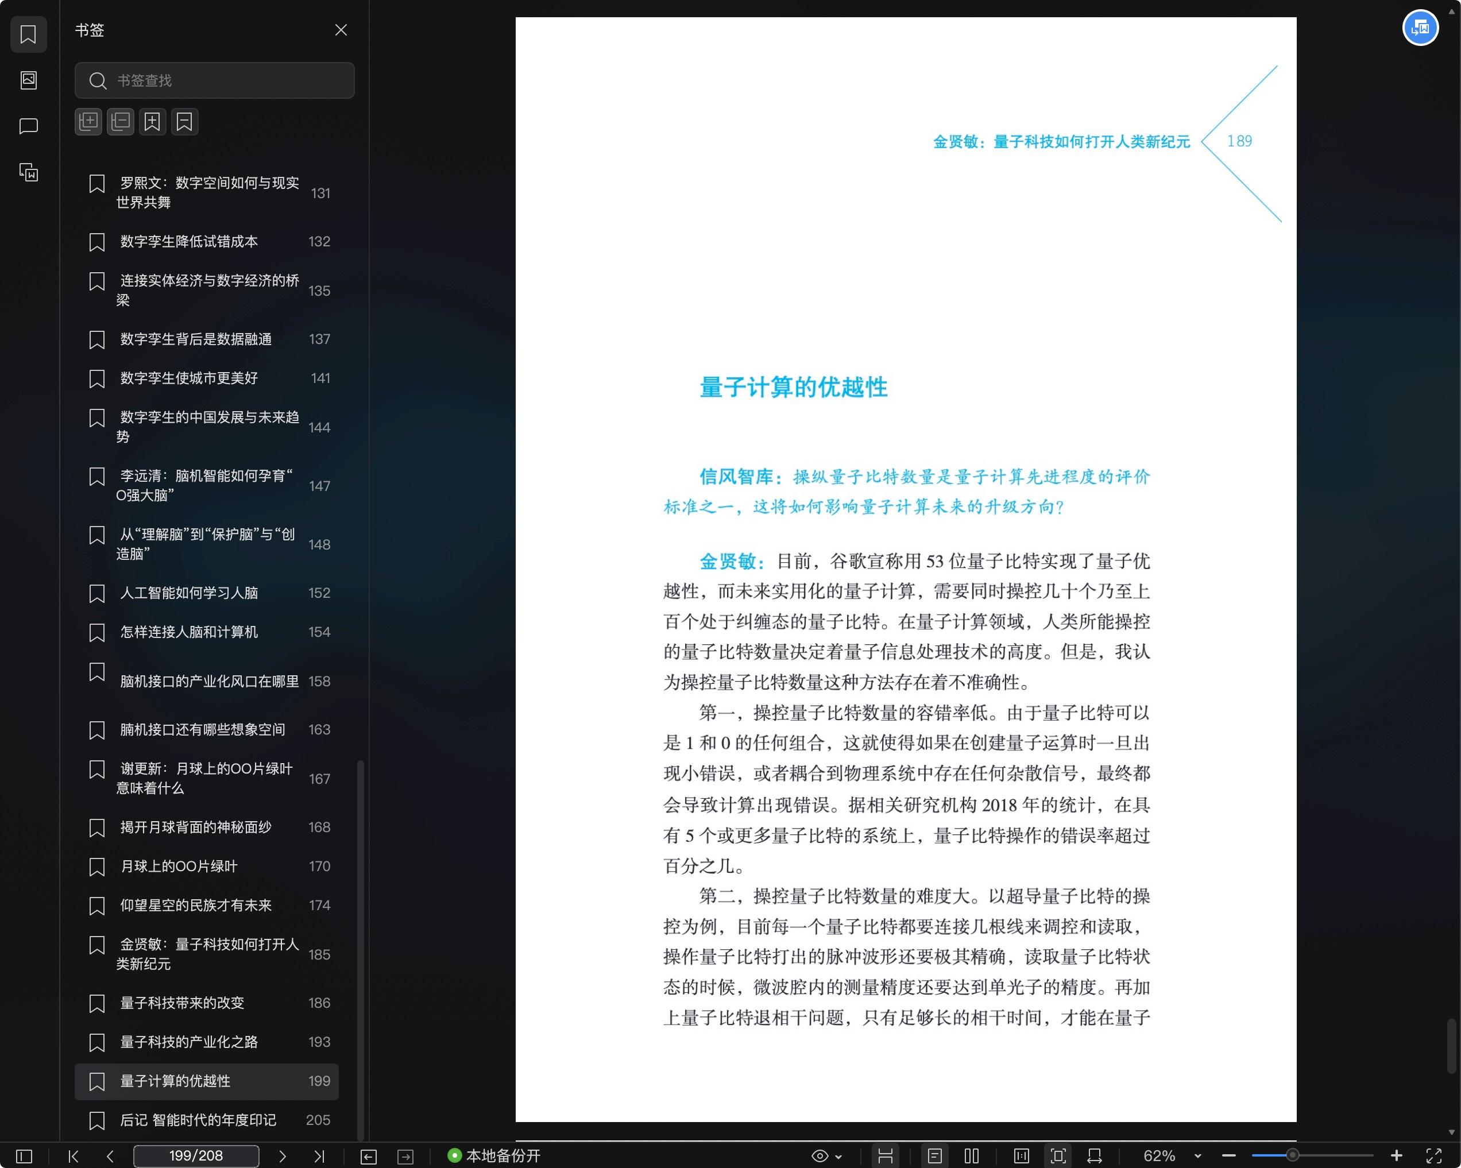The height and width of the screenshot is (1168, 1461).
Task: Open bookmark 怎样连接人脑和计算机
Action: pos(207,632)
